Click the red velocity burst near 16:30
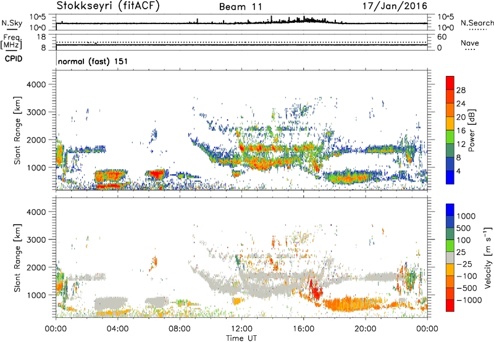The width and height of the screenshot is (494, 342). click(x=316, y=290)
